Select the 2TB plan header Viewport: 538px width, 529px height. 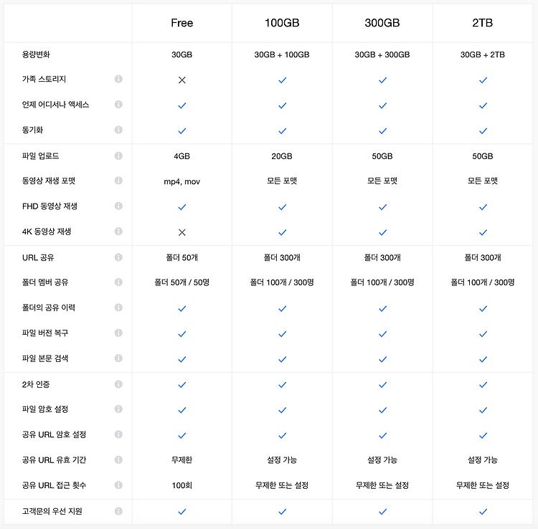click(x=483, y=23)
